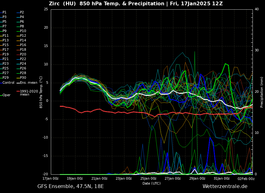The width and height of the screenshot is (265, 193).
Task: Click the 850 hPa Temp. (°C) axis label
Action: click(x=41, y=92)
